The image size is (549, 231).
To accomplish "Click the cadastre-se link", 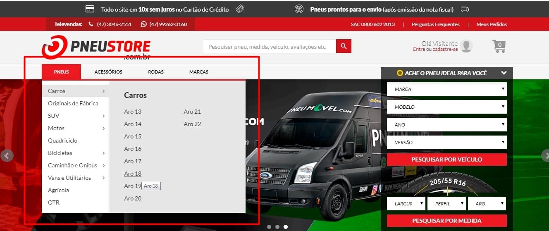I will coord(445,49).
